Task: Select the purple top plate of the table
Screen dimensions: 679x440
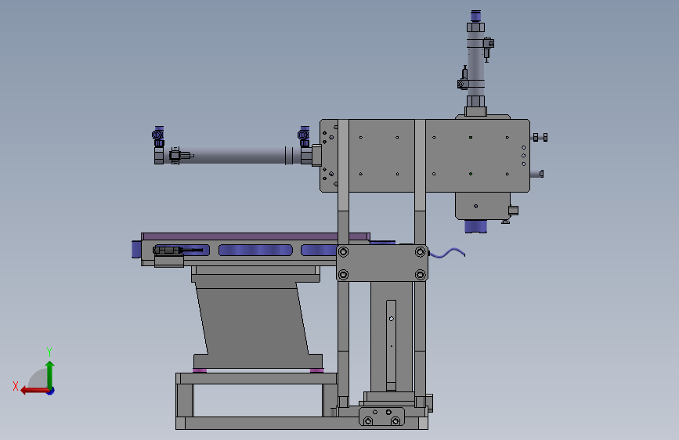Action: click(255, 236)
